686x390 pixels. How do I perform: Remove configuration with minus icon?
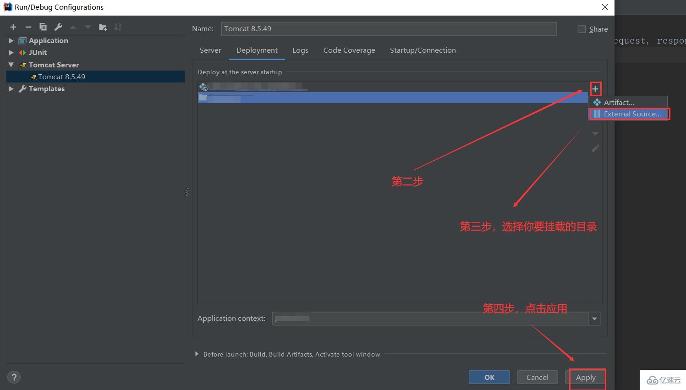[x=28, y=27]
